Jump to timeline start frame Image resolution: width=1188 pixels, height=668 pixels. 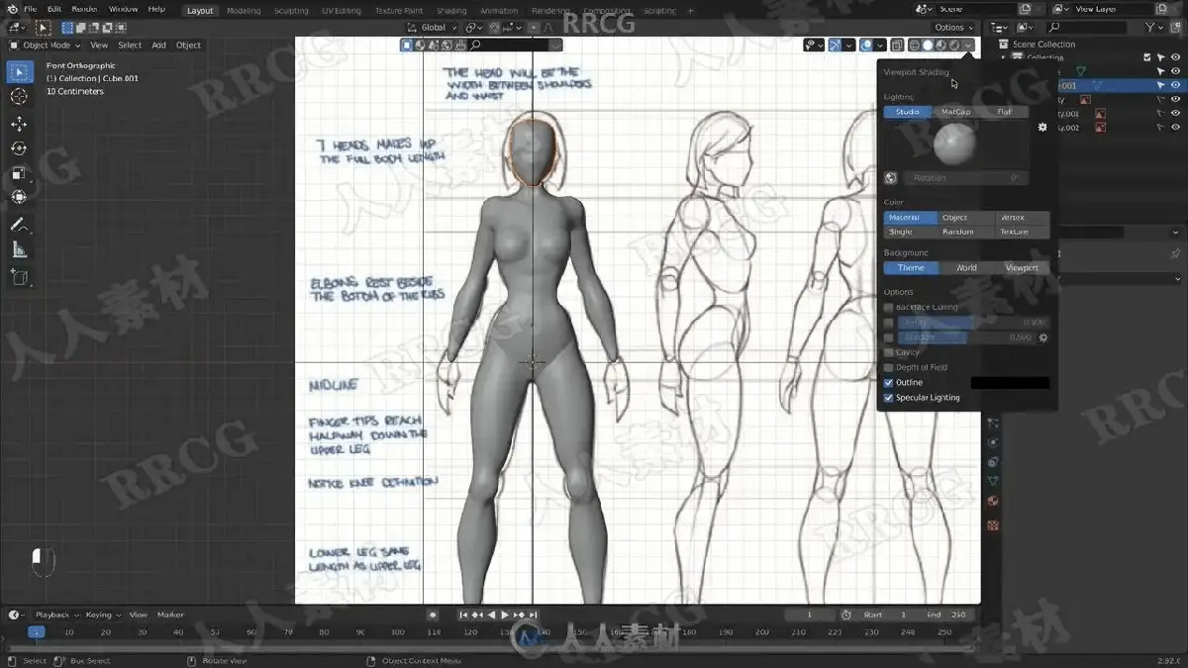(463, 615)
